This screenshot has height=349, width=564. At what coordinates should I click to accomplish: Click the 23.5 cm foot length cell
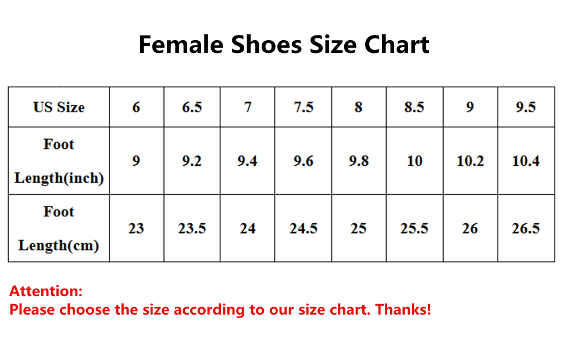192,229
